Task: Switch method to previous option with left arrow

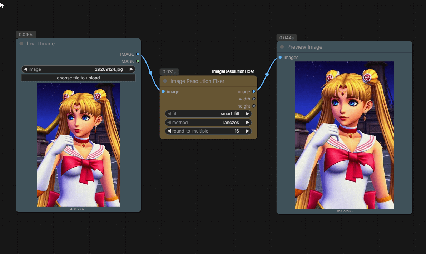Action: 169,123
